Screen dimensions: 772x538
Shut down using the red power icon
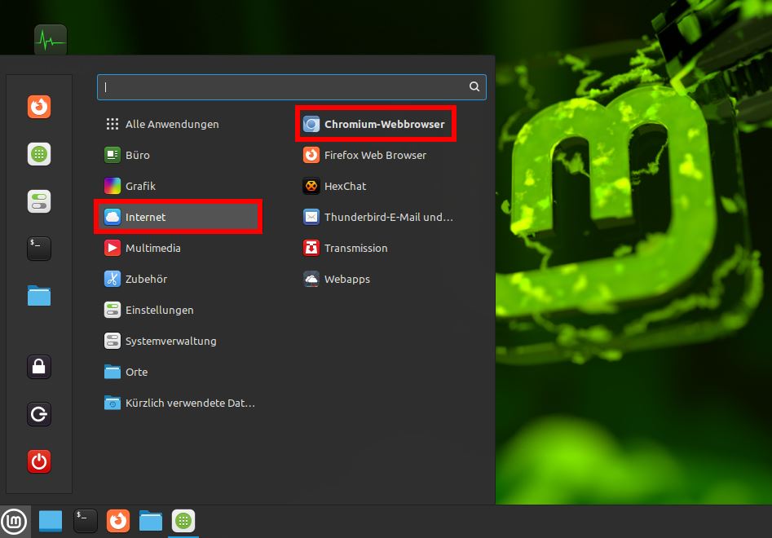click(39, 461)
